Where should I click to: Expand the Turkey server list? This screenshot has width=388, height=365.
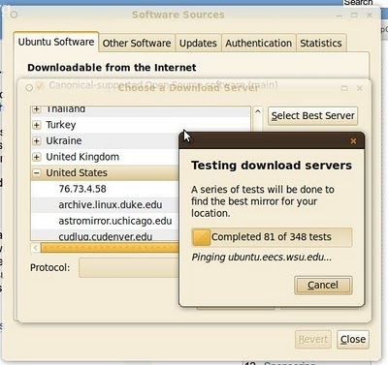37,125
